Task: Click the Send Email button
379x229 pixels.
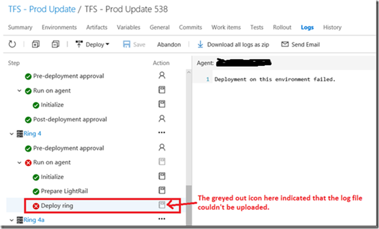Action: 301,45
